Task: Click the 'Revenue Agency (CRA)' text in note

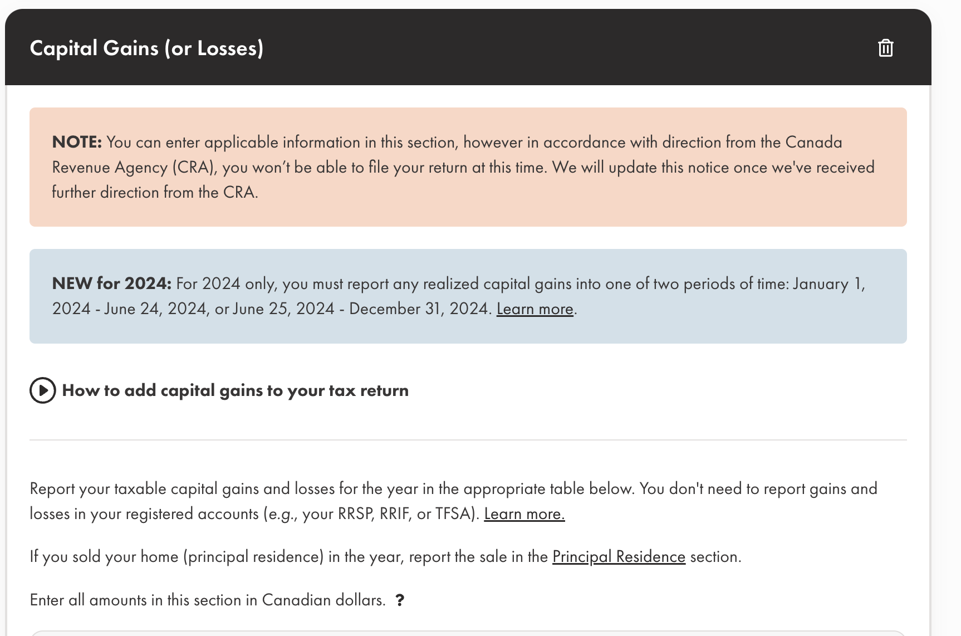Action: 134,168
